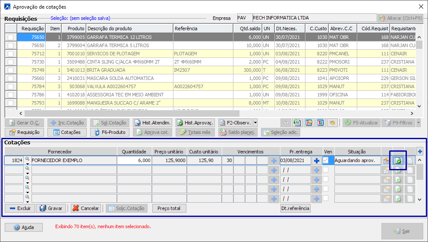Click the add-row plus icon above the quotation scrollbar
Viewport: 428px width, 242px height.
point(420,151)
